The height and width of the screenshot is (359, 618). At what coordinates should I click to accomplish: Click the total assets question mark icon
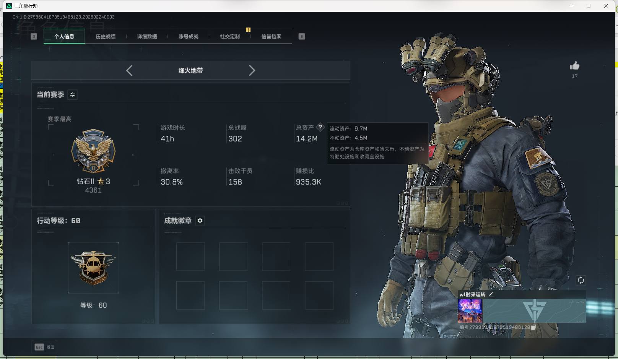[320, 127]
